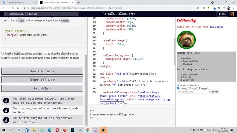
Task: Place cursor on .smaller-image selector line
Action: coord(115,40)
